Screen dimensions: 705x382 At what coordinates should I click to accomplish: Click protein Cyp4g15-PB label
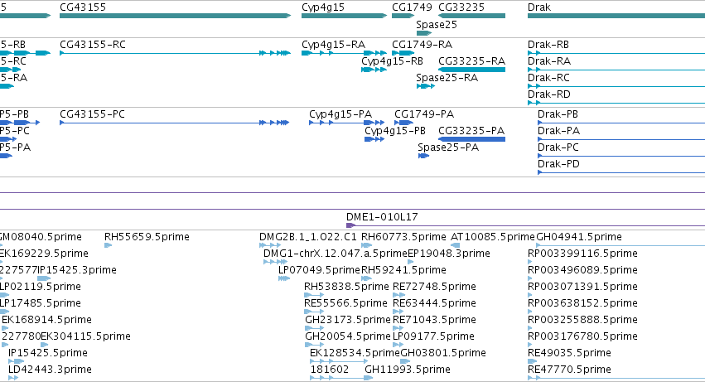(395, 131)
